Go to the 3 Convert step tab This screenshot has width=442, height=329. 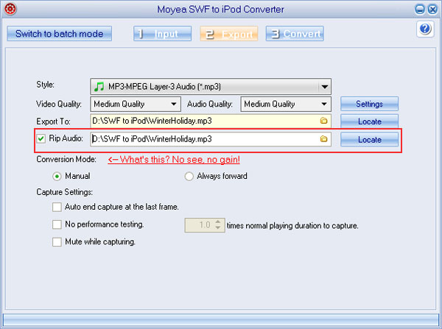tap(295, 34)
